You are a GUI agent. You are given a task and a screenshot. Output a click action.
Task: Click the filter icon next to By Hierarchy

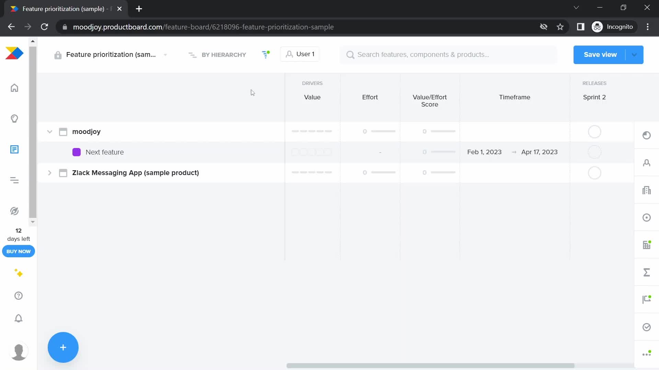click(266, 54)
